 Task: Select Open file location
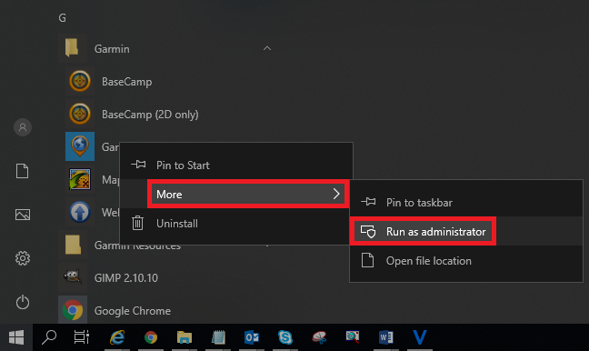click(466, 261)
